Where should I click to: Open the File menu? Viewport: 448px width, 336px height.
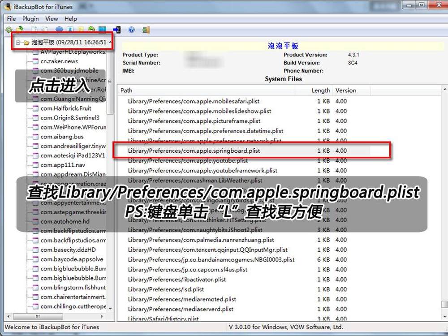pyautogui.click(x=11, y=19)
